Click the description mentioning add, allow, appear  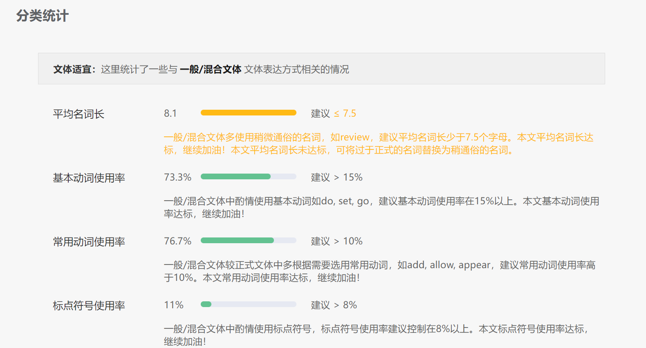click(x=379, y=271)
